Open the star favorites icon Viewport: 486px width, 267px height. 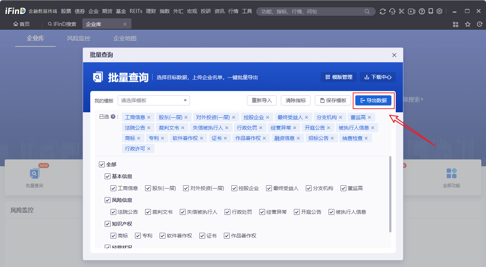coord(468,24)
